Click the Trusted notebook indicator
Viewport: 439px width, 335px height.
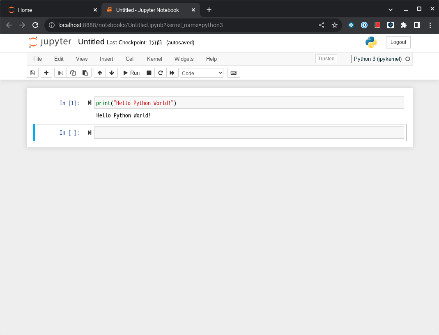pos(326,59)
